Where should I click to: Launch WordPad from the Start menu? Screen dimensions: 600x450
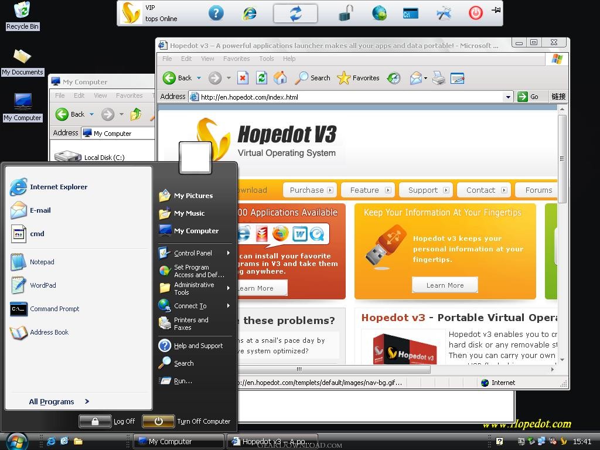[x=33, y=285]
